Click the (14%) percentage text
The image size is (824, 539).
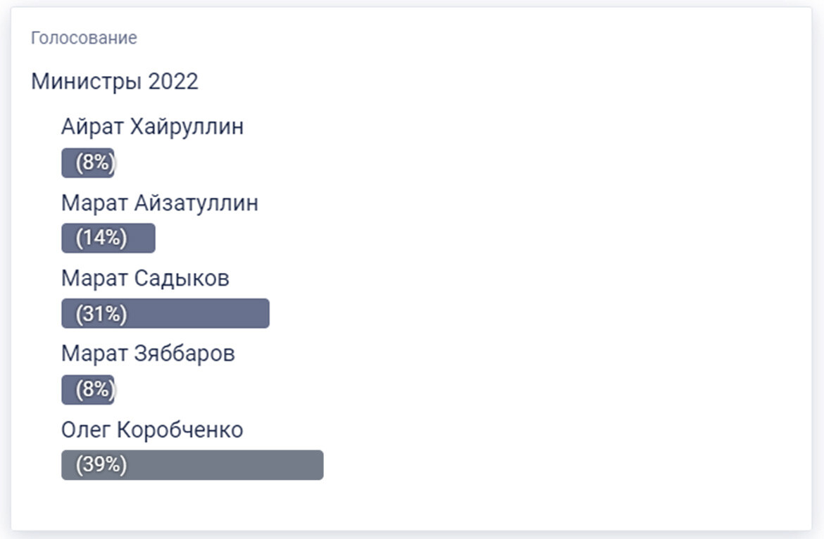click(101, 239)
